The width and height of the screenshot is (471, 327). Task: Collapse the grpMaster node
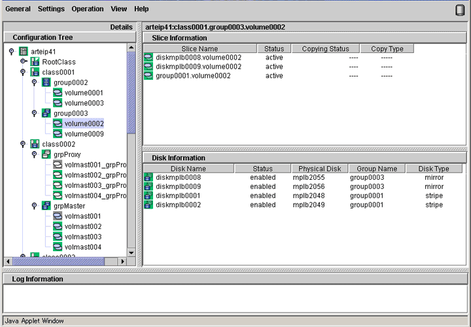tap(34, 206)
